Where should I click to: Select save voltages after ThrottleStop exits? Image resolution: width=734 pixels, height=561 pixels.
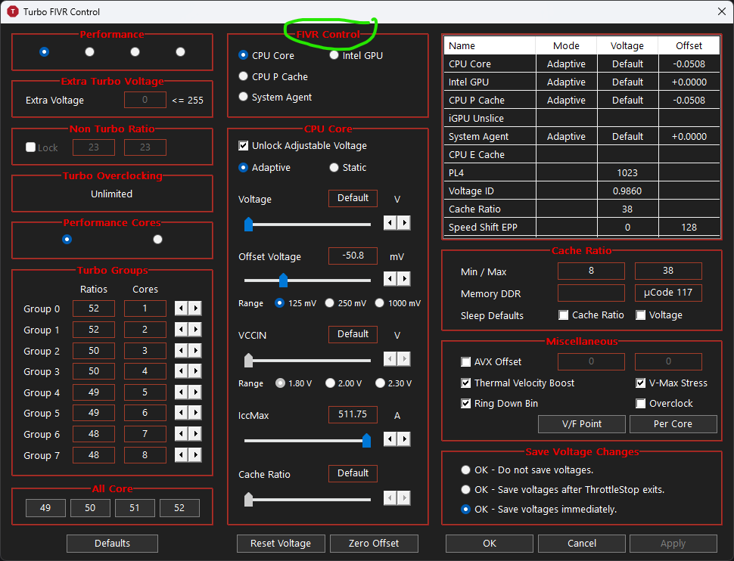[466, 489]
